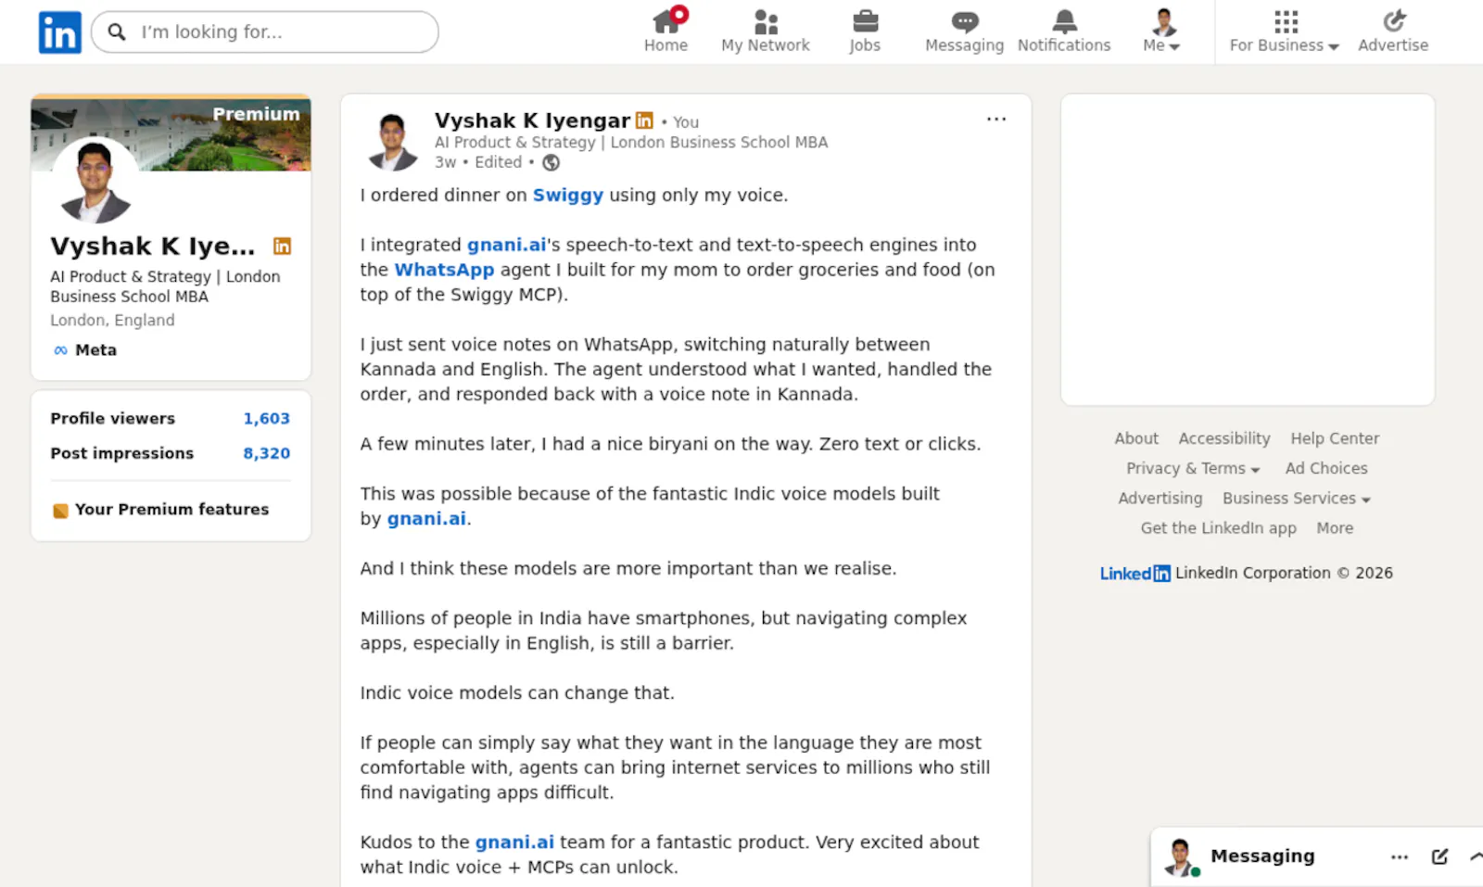Click Get the LinkedIn app link
Image resolution: width=1483 pixels, height=887 pixels.
1218,527
